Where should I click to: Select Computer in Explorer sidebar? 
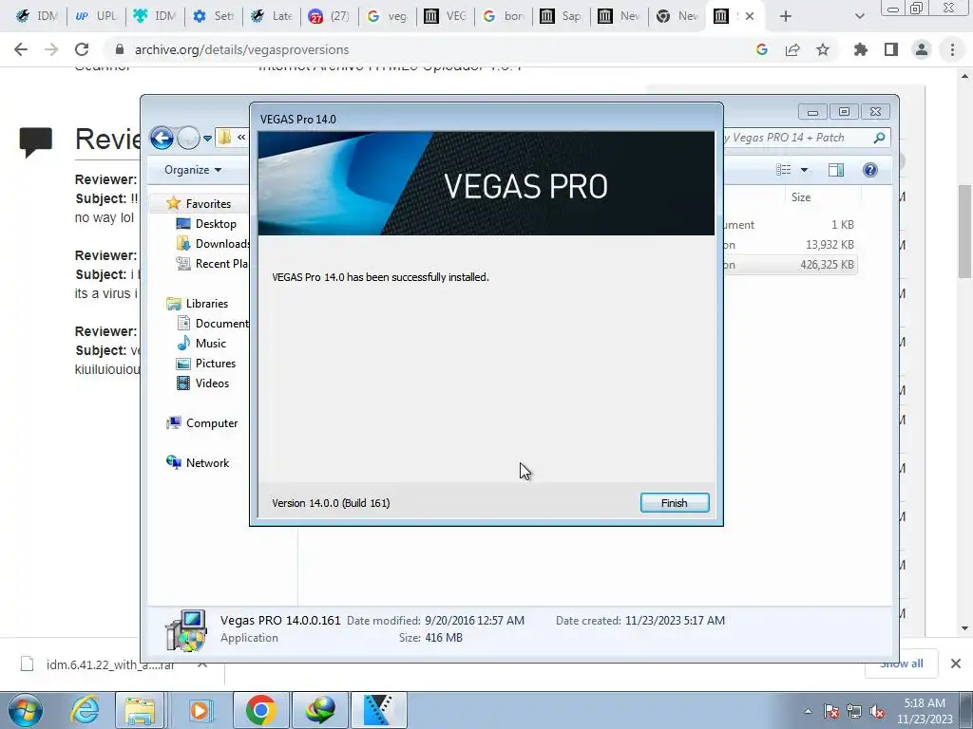point(202,422)
